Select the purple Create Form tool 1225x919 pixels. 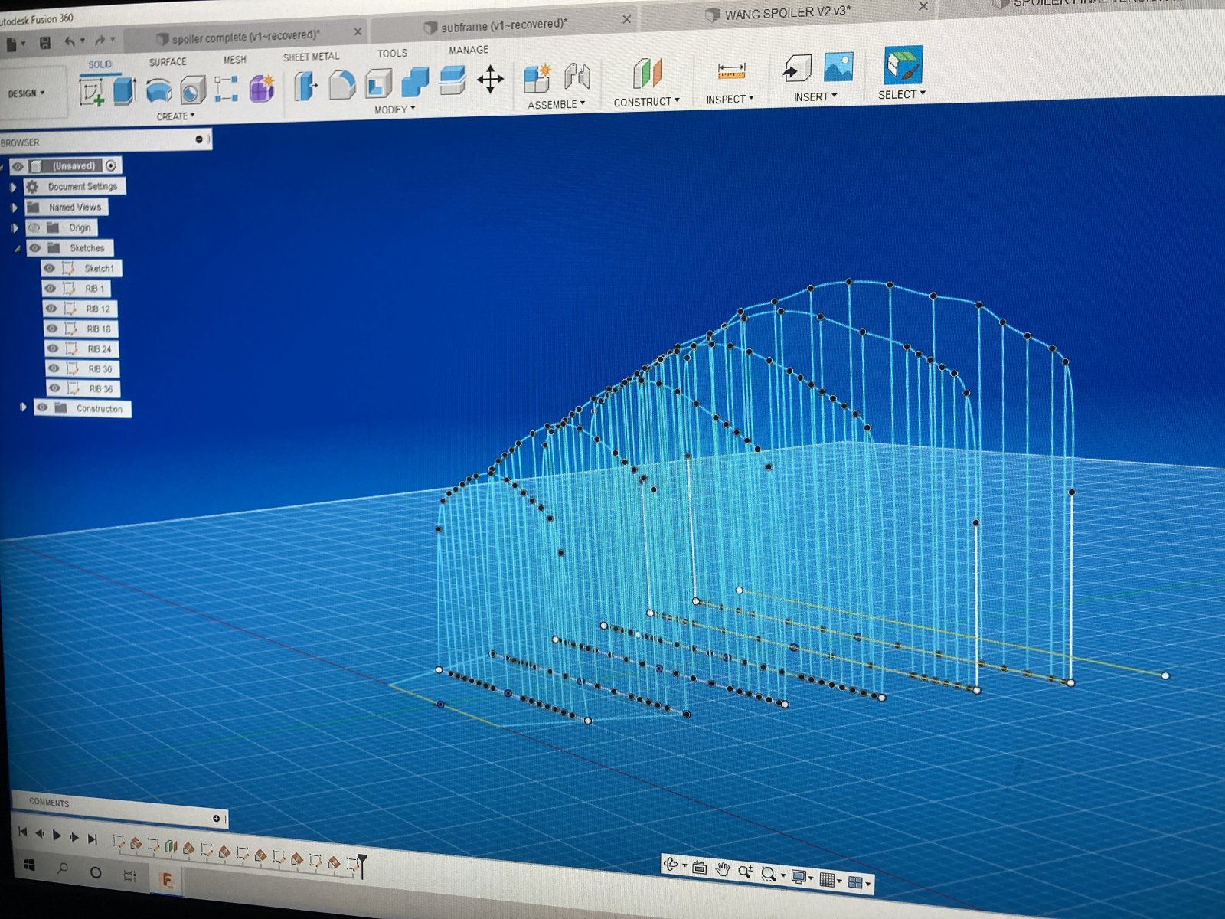tap(262, 87)
